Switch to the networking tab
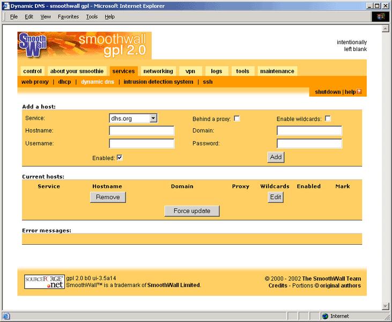Screen dimensions: 392x322 (158, 71)
